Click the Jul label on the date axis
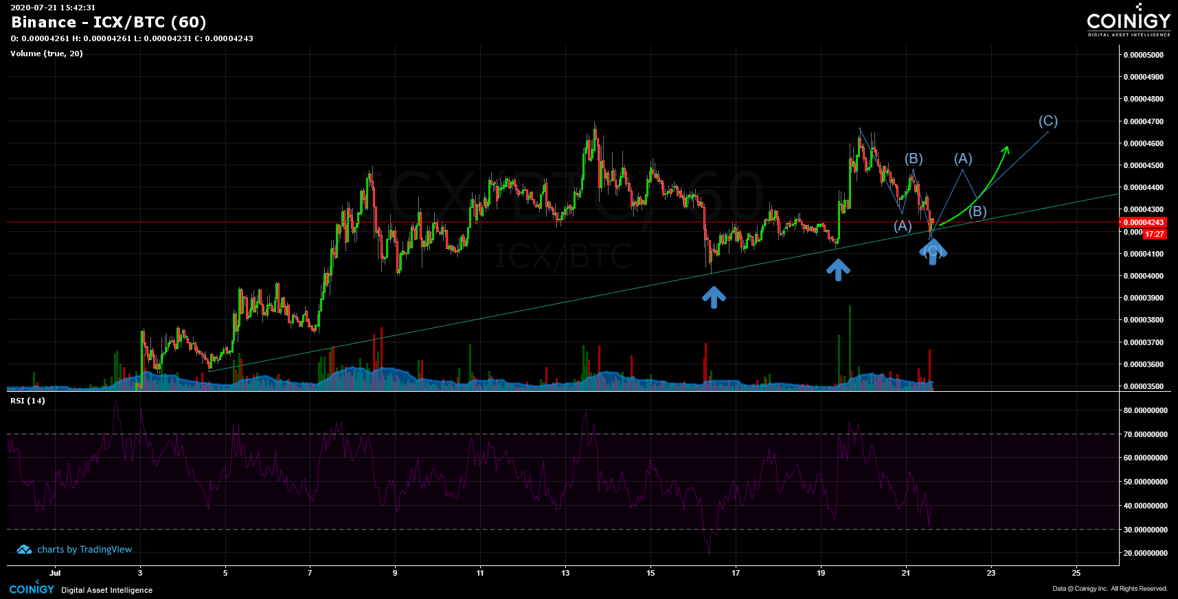 55,573
